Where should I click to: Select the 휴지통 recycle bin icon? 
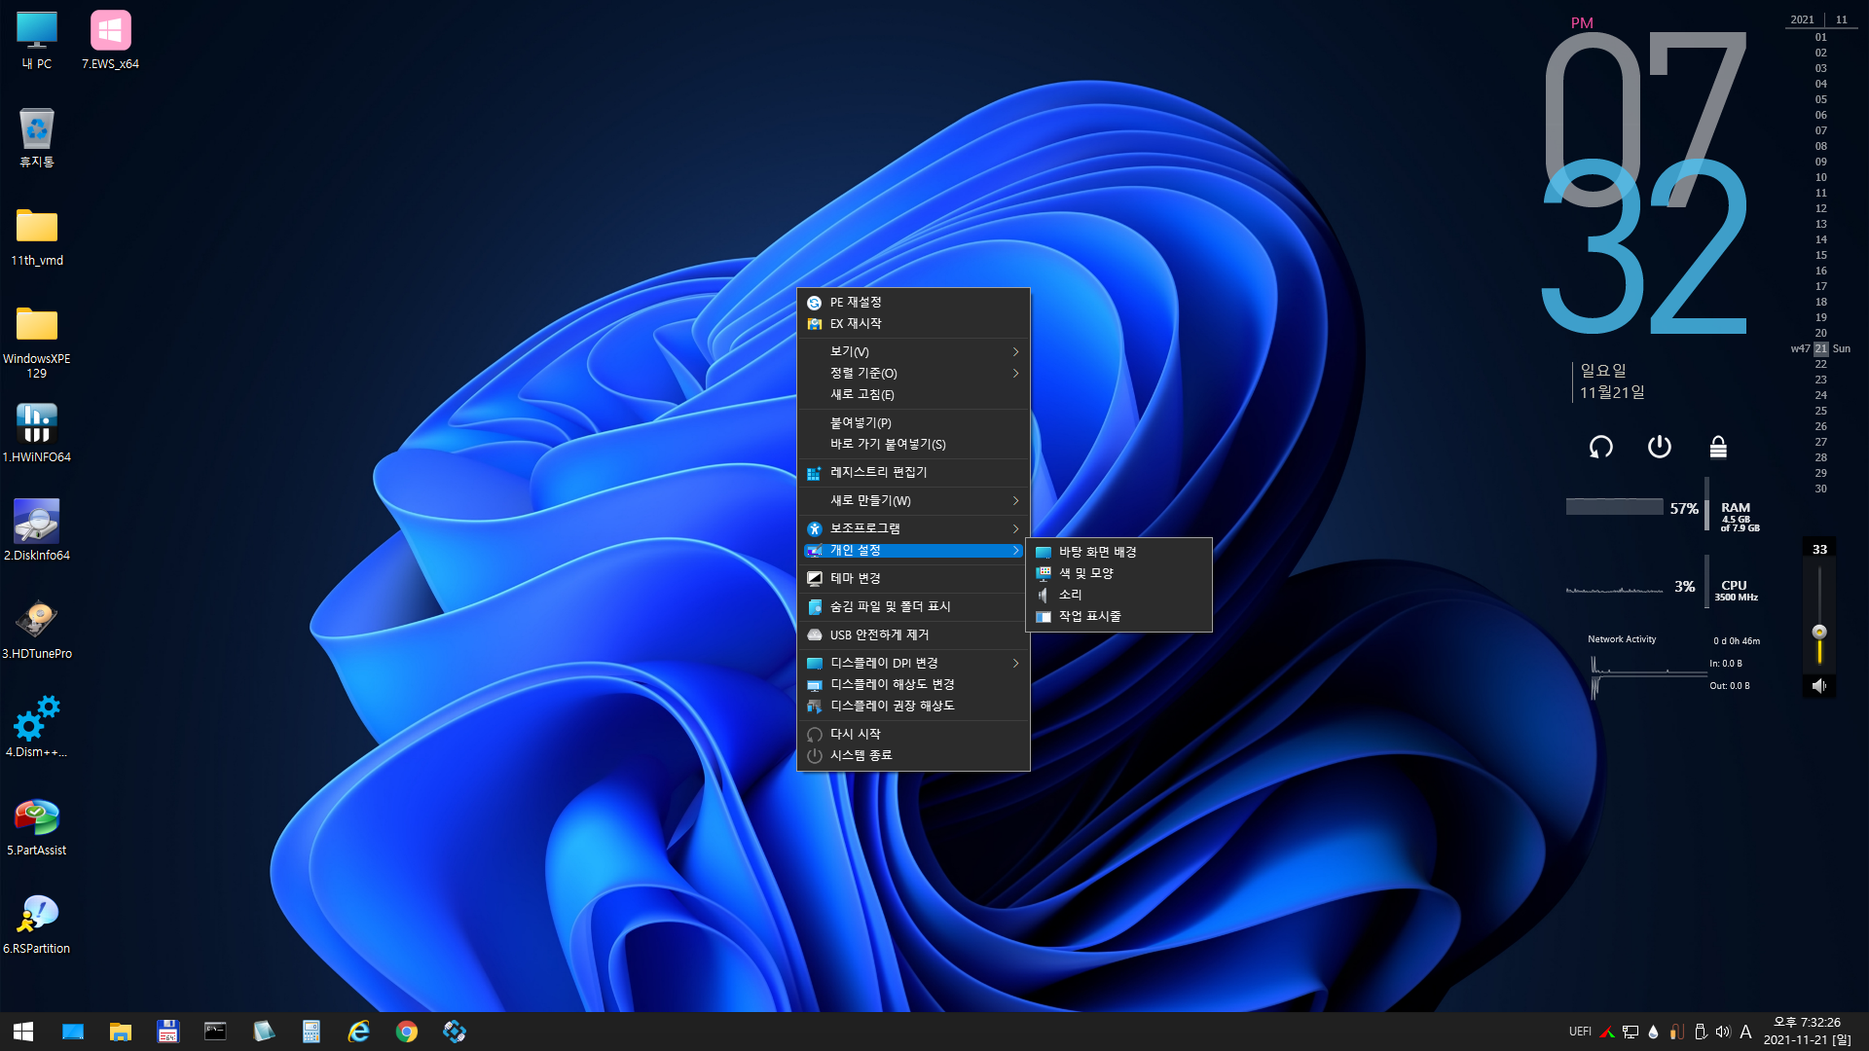[x=37, y=138]
